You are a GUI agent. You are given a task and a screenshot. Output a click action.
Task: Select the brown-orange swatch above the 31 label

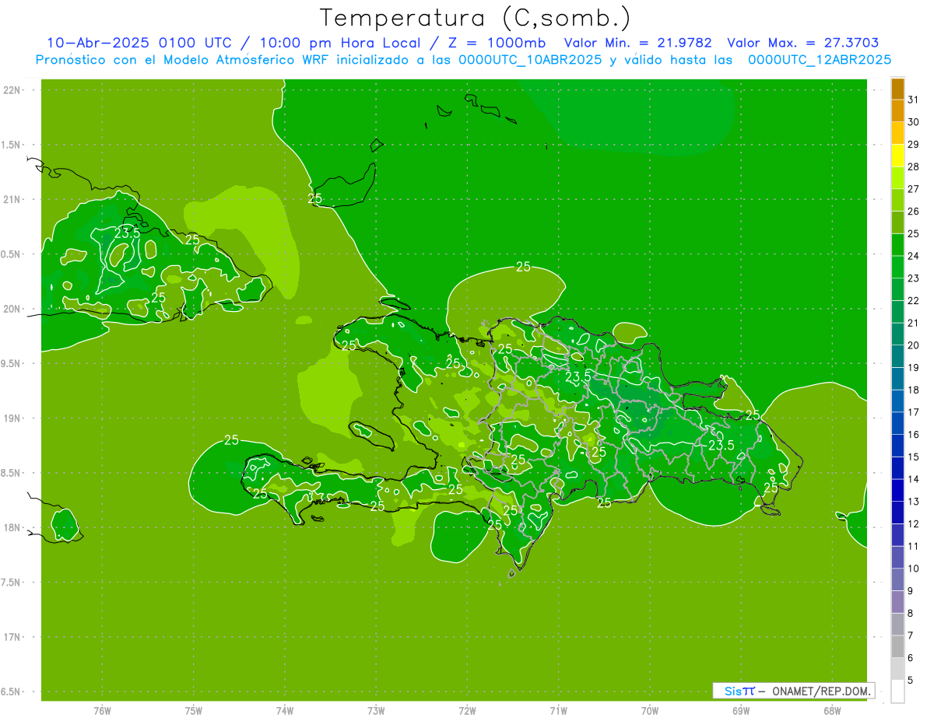click(897, 89)
